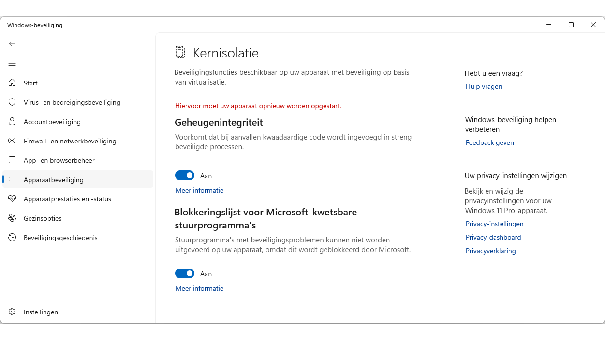The image size is (605, 340).
Task: Open the Privacy-dashboard link
Action: point(493,237)
